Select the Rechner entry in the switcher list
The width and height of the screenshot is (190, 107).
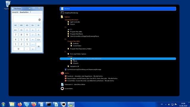[118, 9]
